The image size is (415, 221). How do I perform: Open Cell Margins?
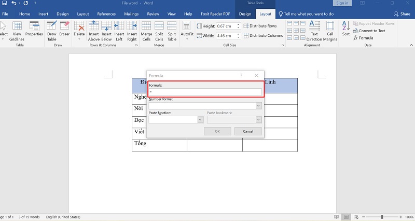(x=330, y=31)
